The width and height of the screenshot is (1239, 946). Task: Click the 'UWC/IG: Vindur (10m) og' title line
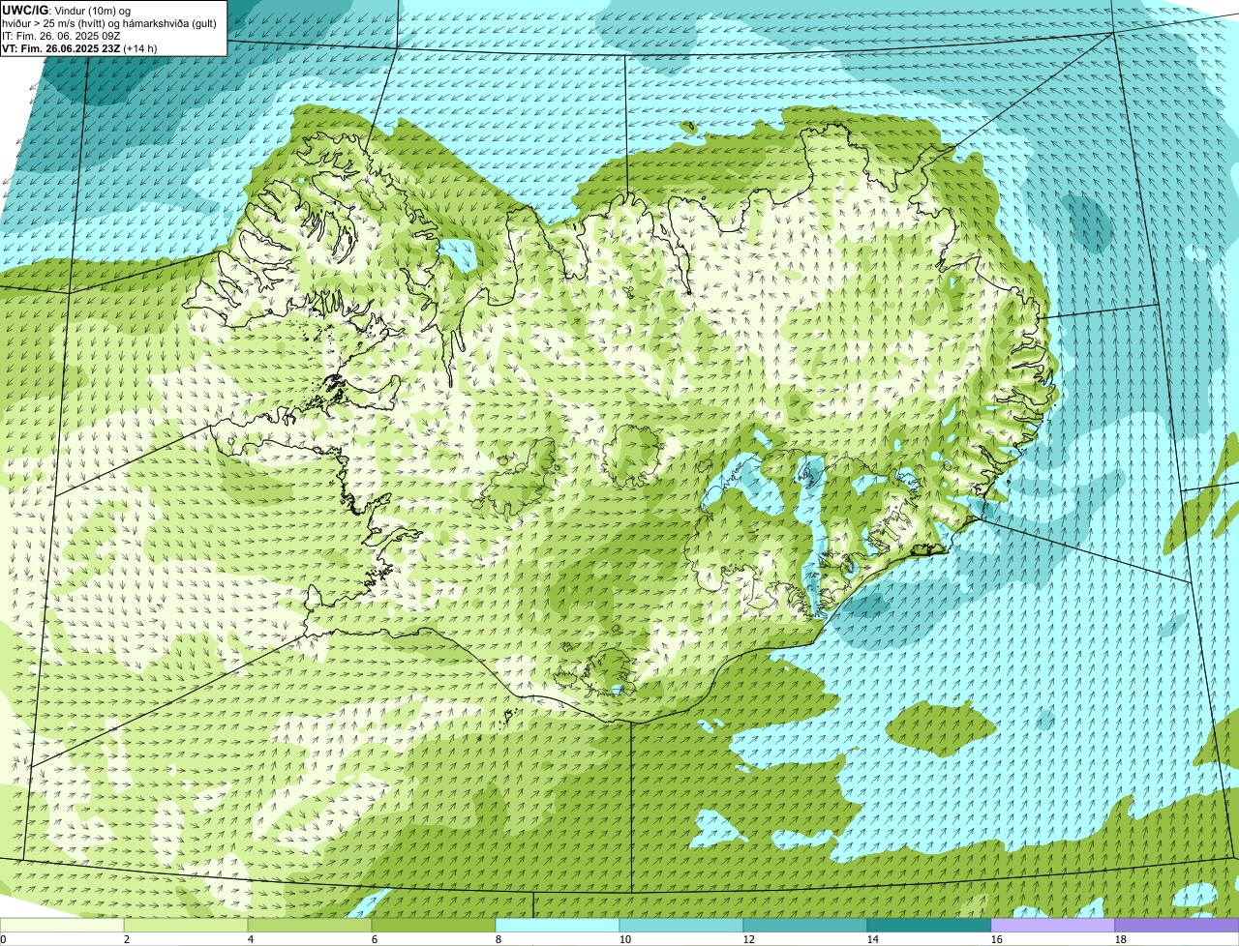pos(68,11)
